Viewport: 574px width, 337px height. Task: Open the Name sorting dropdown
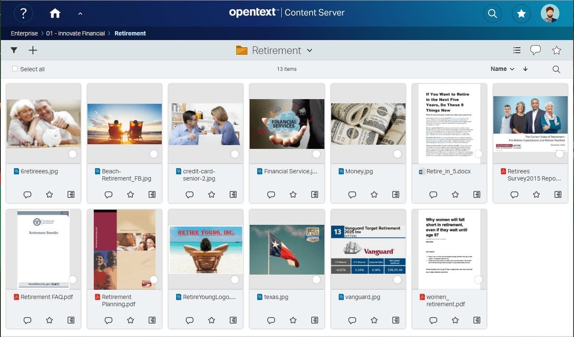pos(502,69)
